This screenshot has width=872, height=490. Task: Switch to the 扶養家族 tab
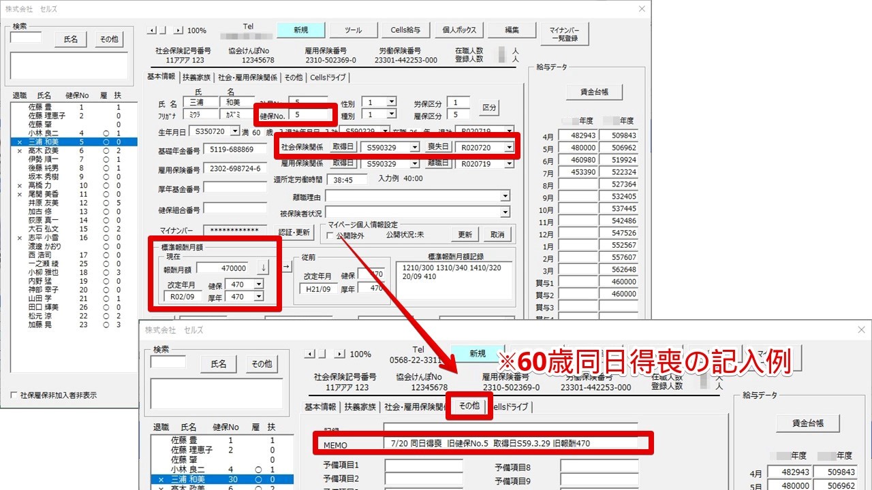(196, 78)
